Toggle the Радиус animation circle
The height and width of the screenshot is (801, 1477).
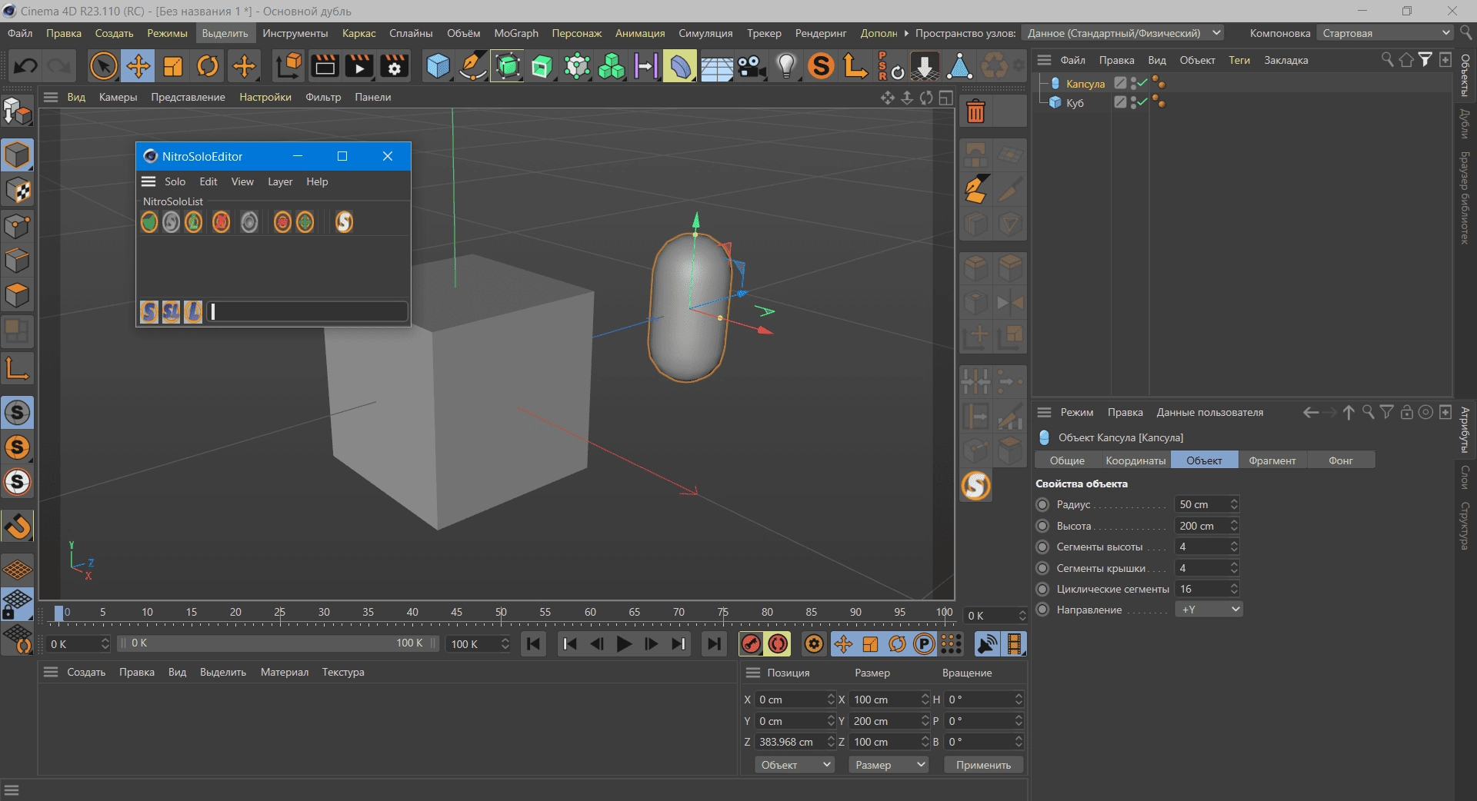click(1042, 504)
